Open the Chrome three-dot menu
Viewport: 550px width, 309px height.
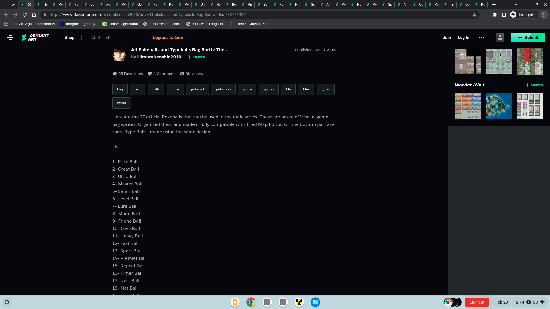[x=544, y=15]
